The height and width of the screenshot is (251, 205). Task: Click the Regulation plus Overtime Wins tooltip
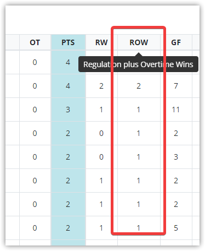(138, 64)
